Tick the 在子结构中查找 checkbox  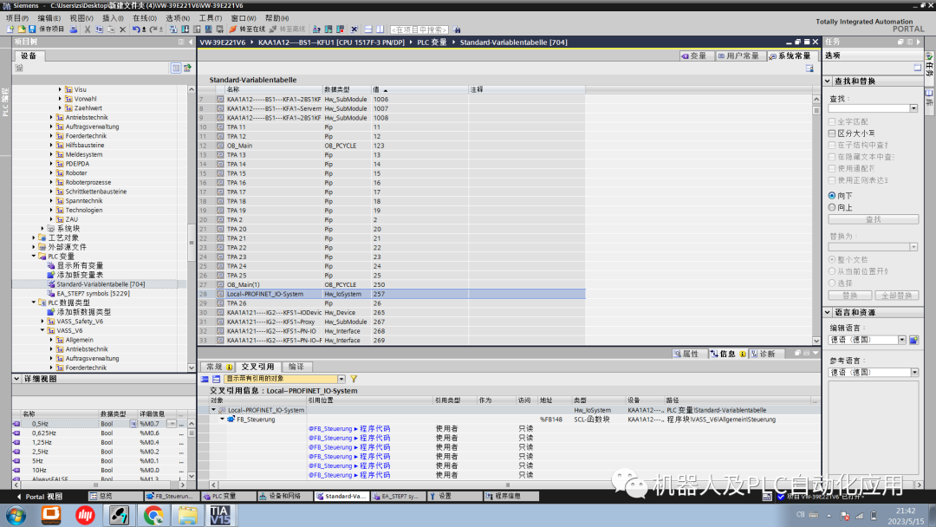831,145
